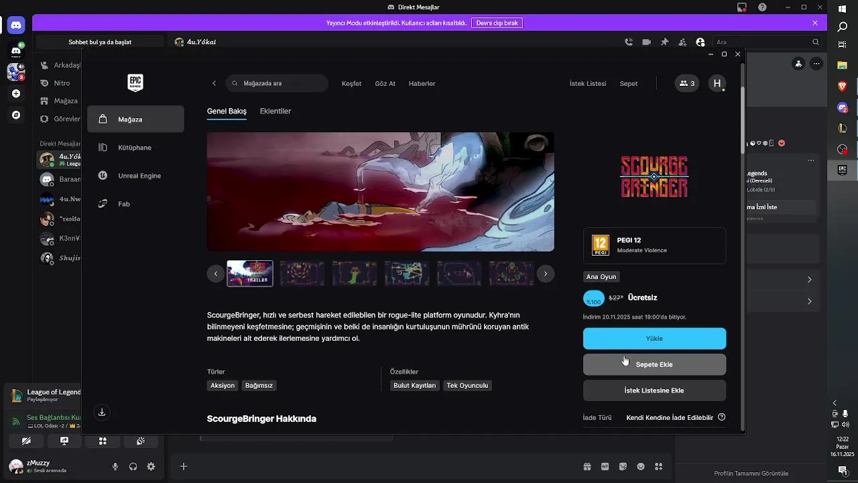Open İstek Listesi link in header
The width and height of the screenshot is (858, 483).
coord(588,84)
